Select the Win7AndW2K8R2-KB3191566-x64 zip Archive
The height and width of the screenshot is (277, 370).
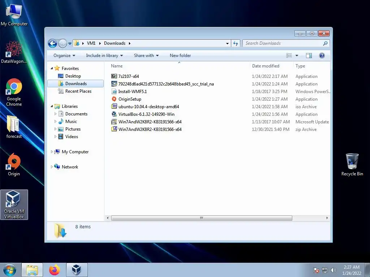150,129
